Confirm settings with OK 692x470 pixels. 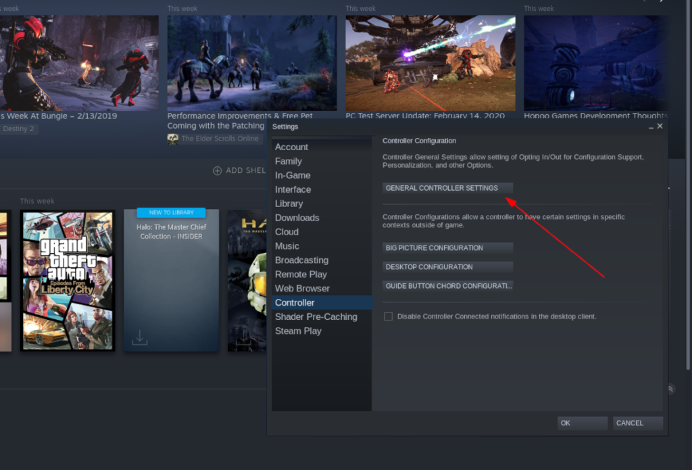coord(582,423)
